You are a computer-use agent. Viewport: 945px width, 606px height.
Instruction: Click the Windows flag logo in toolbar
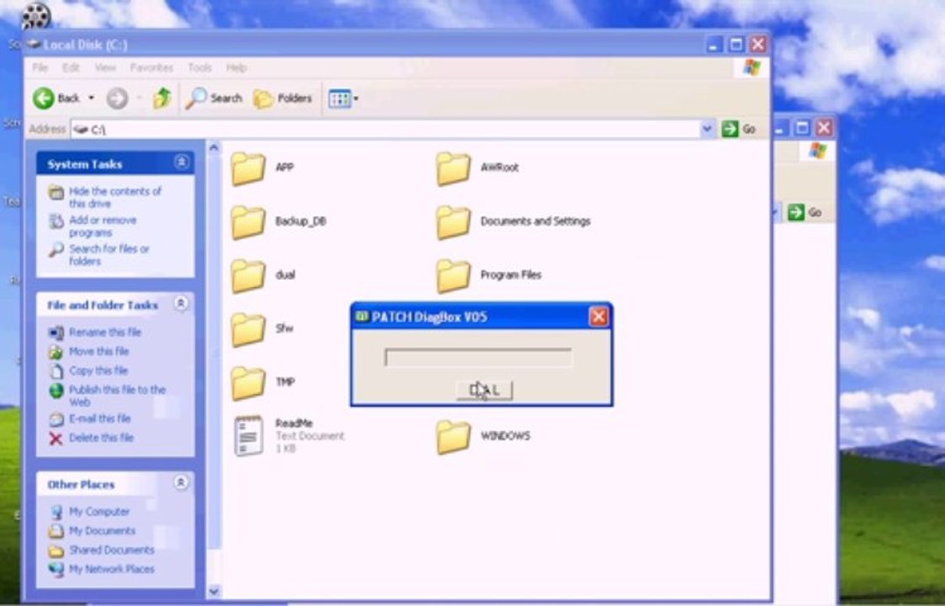pos(751,67)
